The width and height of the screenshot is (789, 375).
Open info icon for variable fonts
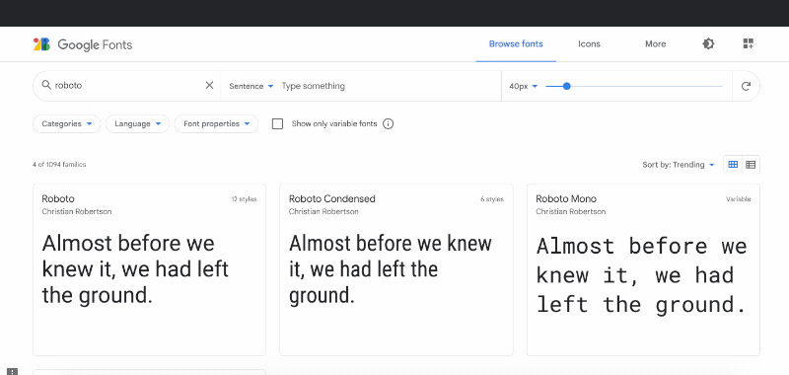[x=388, y=123]
